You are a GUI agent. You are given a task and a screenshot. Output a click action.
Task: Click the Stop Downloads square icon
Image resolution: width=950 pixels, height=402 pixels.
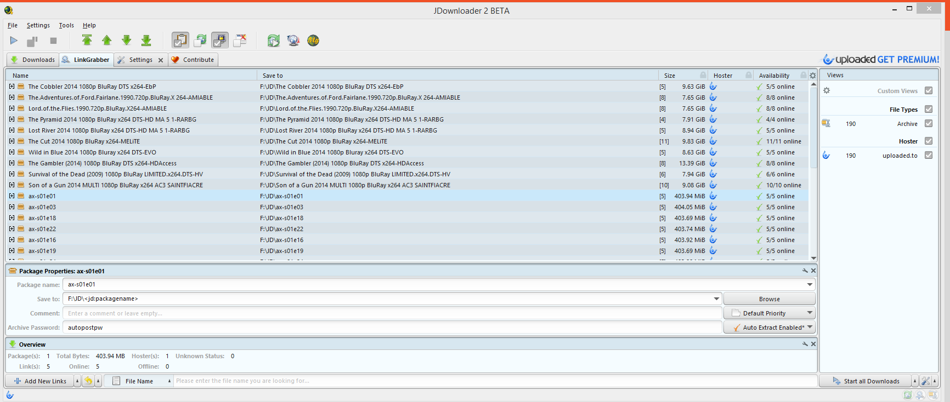click(53, 41)
